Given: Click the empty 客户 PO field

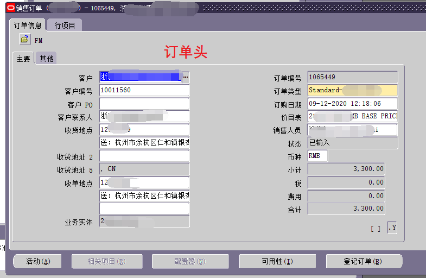Looking at the screenshot, I should point(144,104).
